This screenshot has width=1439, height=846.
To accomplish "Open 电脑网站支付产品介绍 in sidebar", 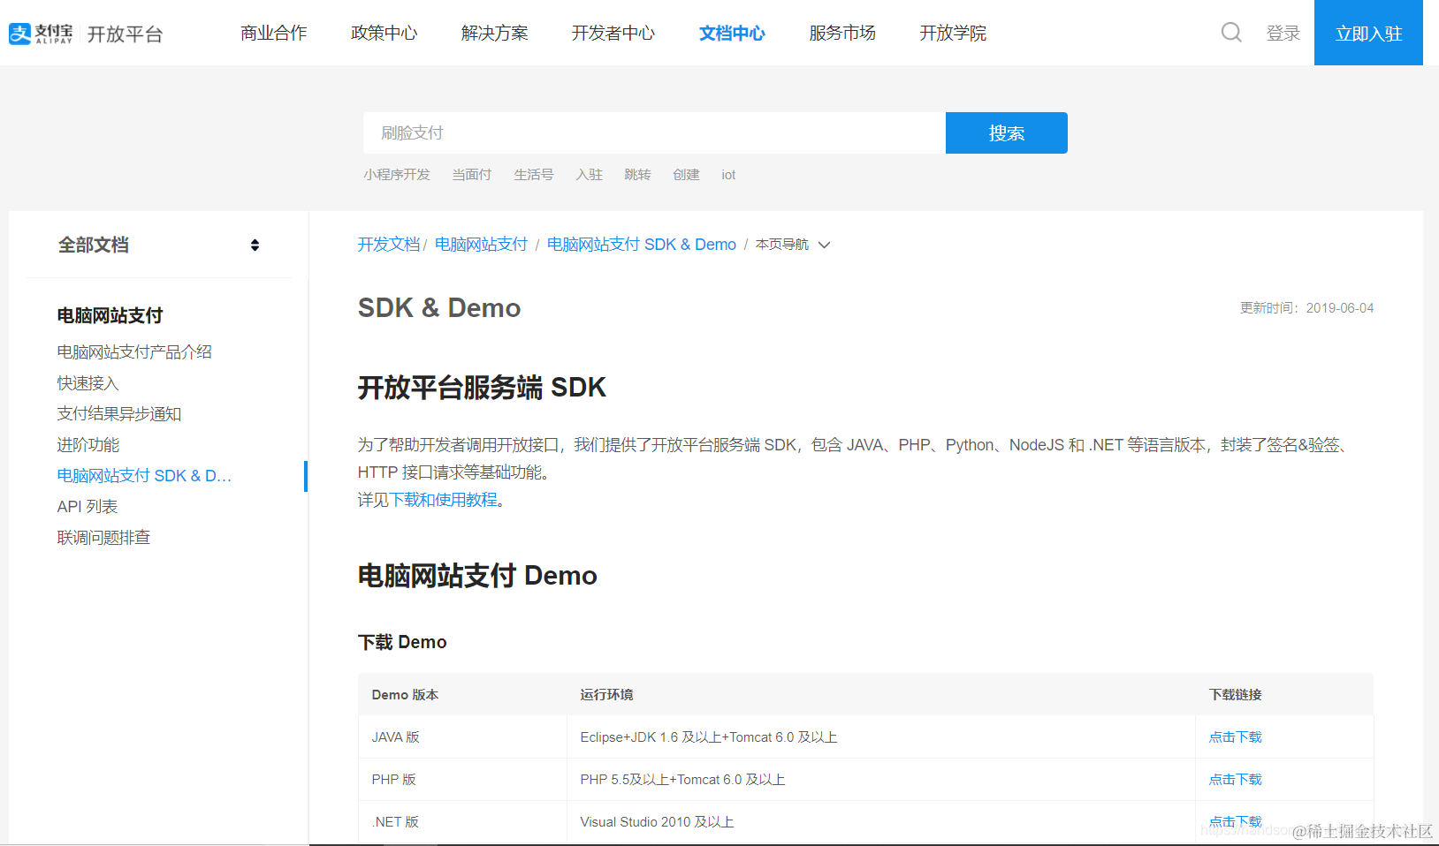I will tap(134, 351).
